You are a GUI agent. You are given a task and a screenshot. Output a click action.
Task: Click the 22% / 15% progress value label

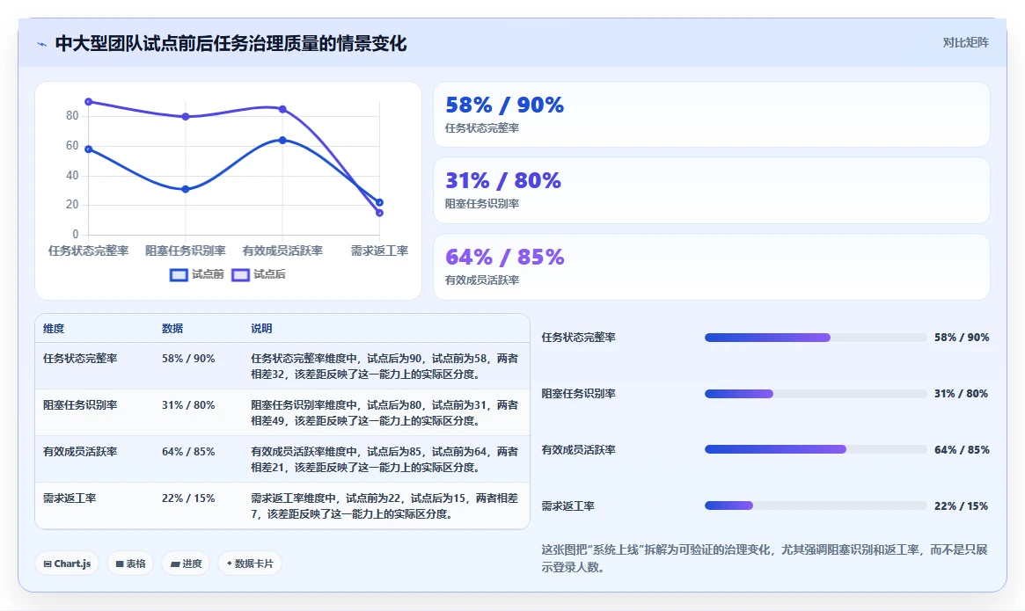coord(961,506)
